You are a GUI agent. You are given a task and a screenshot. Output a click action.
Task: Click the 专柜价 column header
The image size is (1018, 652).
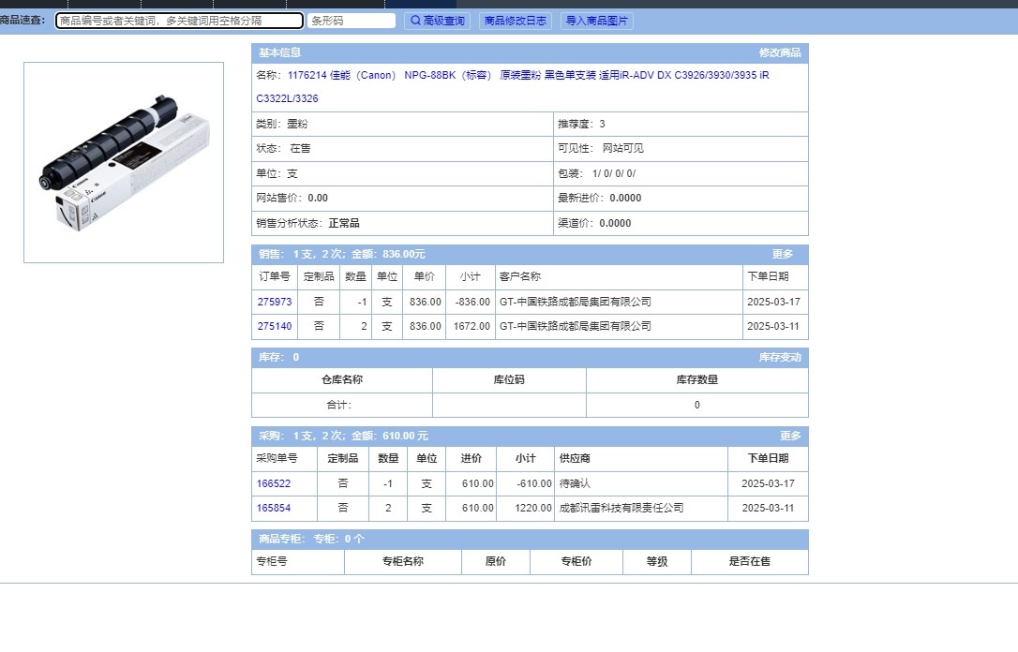[576, 561]
